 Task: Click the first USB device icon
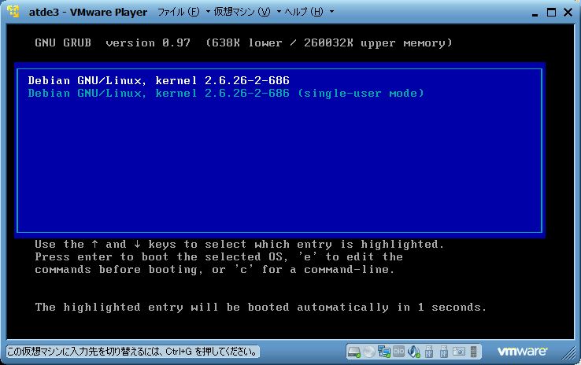pos(429,352)
